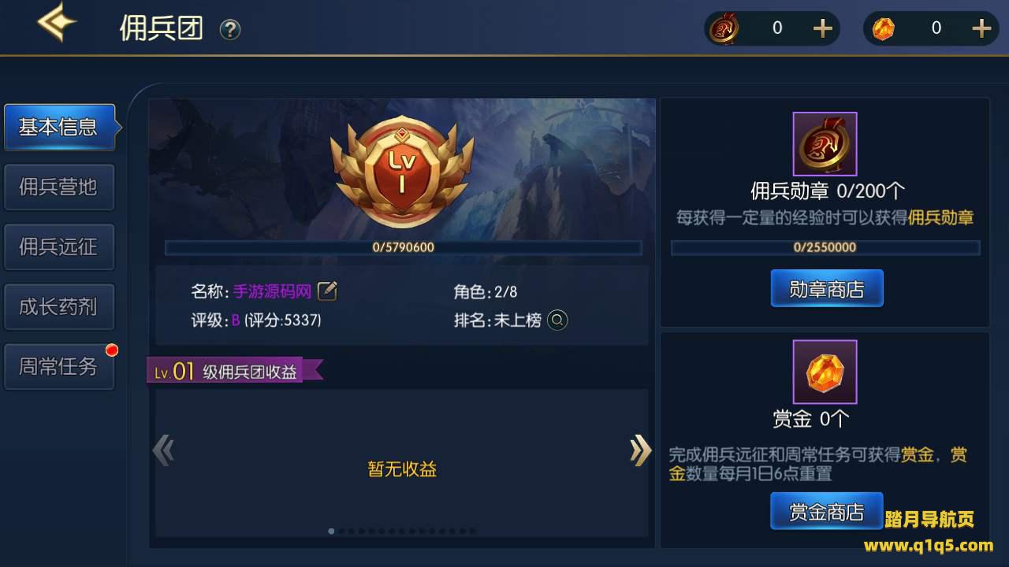Image resolution: width=1009 pixels, height=567 pixels.
Task: Tap the 佣兵勋章 medal item icon
Action: [825, 143]
